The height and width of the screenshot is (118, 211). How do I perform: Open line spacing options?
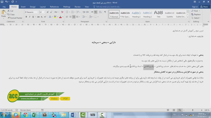(84, 17)
